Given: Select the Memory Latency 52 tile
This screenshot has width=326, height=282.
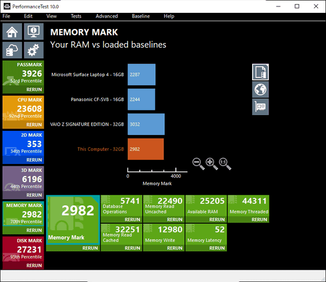Looking at the screenshot, I should [206, 234].
